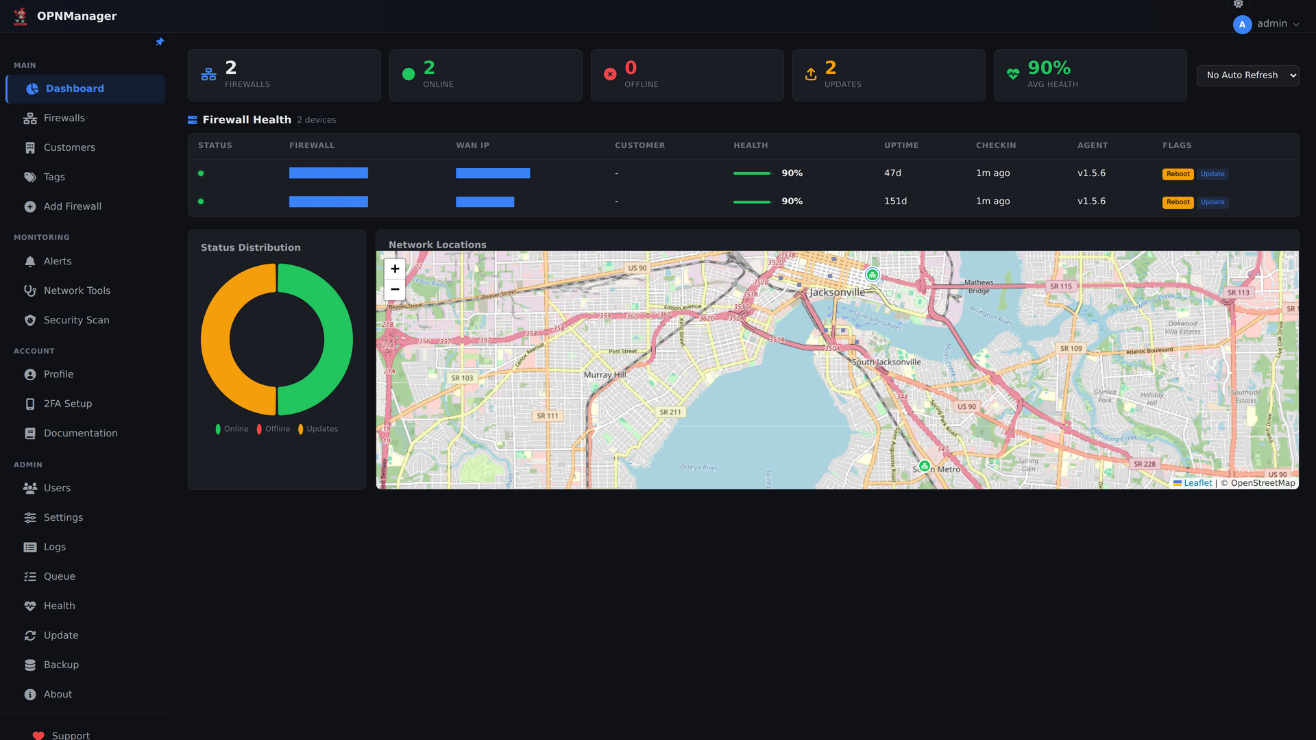The width and height of the screenshot is (1316, 740).
Task: Click the orange Updates segment of donut chart
Action: click(215, 340)
